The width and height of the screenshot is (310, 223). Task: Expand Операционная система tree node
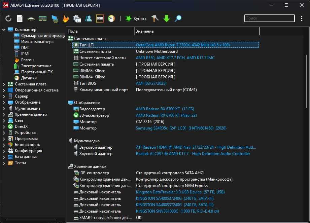click(x=4, y=90)
